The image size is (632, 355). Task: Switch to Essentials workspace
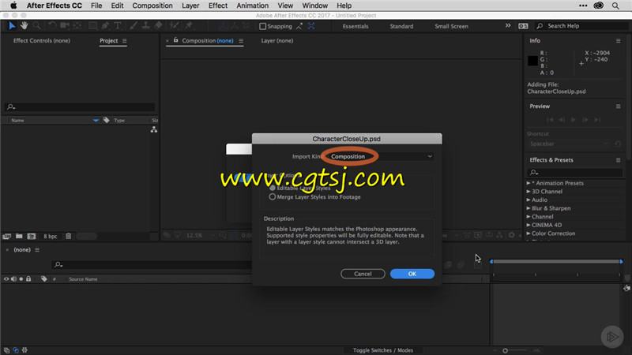[355, 26]
